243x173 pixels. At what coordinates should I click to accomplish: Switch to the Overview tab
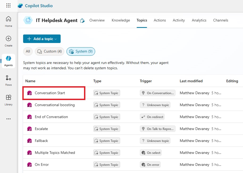(97, 20)
